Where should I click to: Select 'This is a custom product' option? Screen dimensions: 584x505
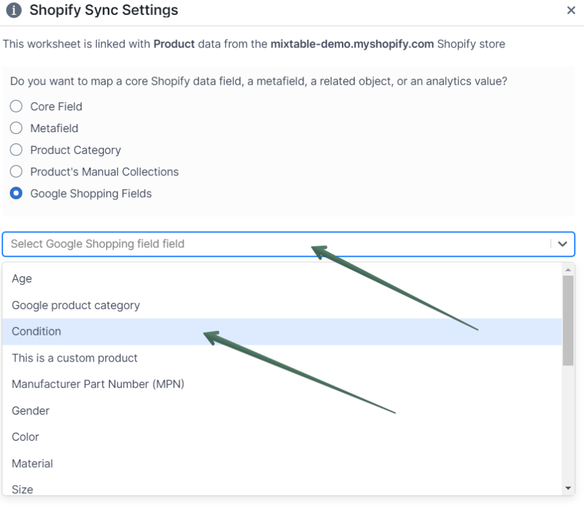[x=74, y=358]
